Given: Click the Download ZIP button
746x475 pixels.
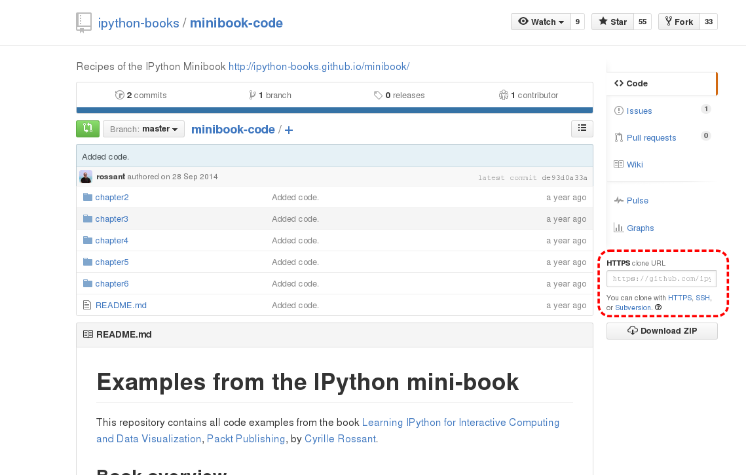Looking at the screenshot, I should (x=662, y=331).
